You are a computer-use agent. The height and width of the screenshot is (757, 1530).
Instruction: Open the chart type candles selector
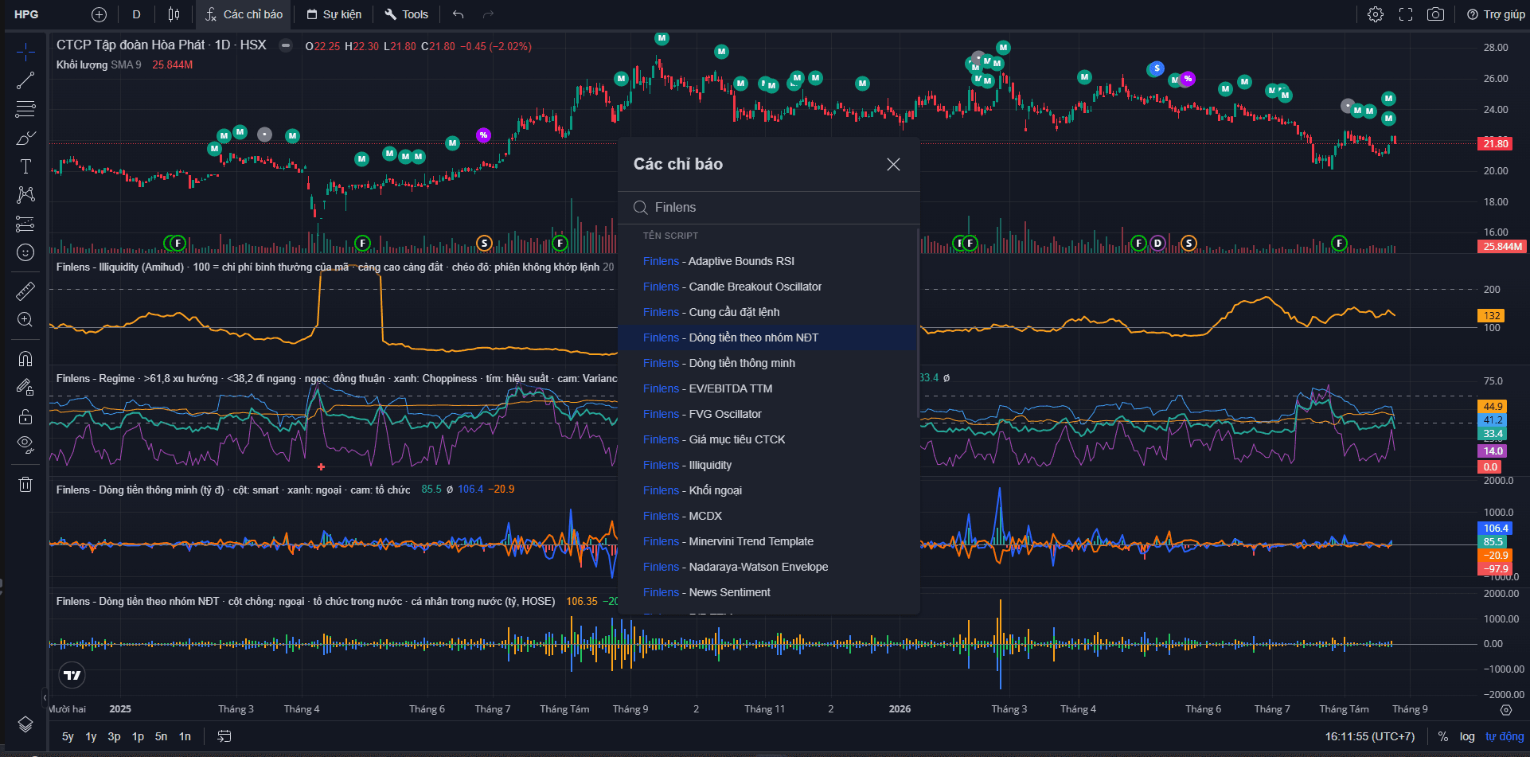[174, 14]
